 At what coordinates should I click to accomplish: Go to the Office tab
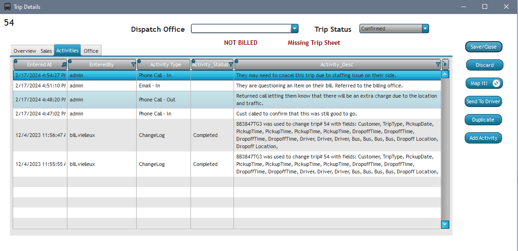(91, 51)
